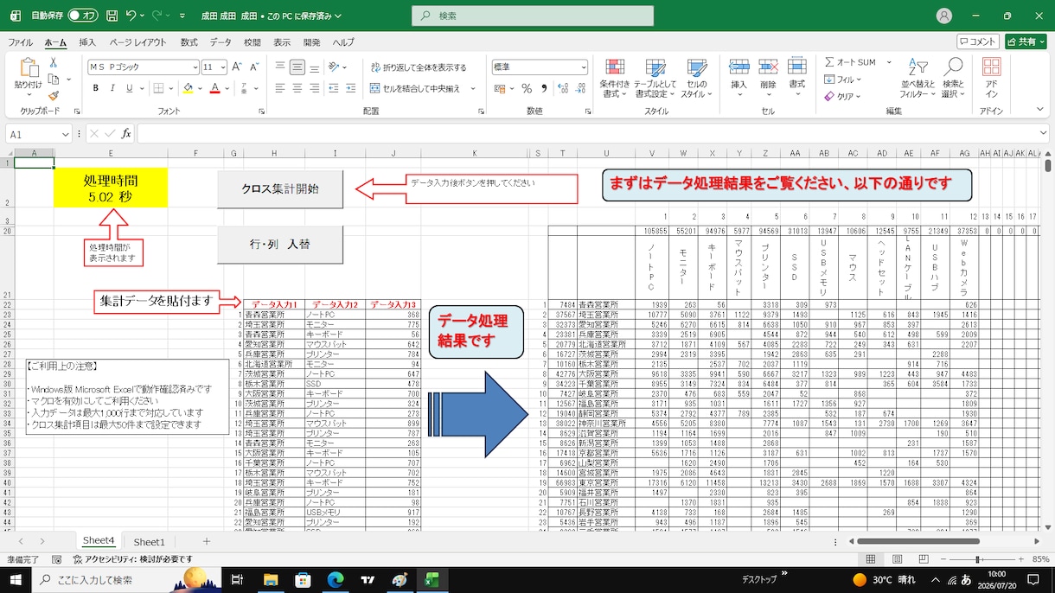Open the File (ファイル) tab
Viewport: 1055px width, 593px height.
coord(21,41)
